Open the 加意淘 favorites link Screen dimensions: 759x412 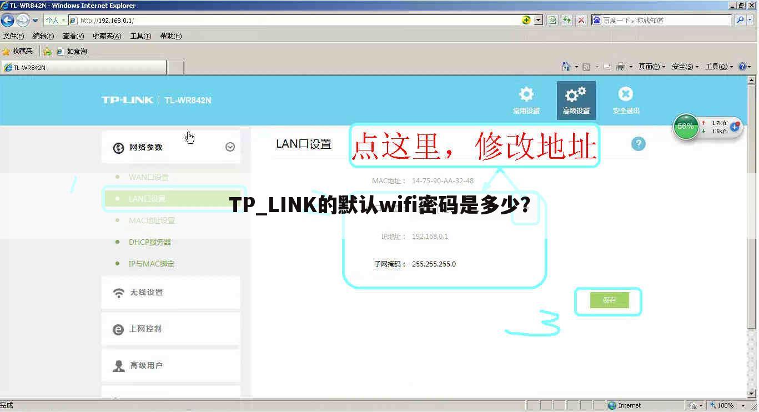point(72,51)
